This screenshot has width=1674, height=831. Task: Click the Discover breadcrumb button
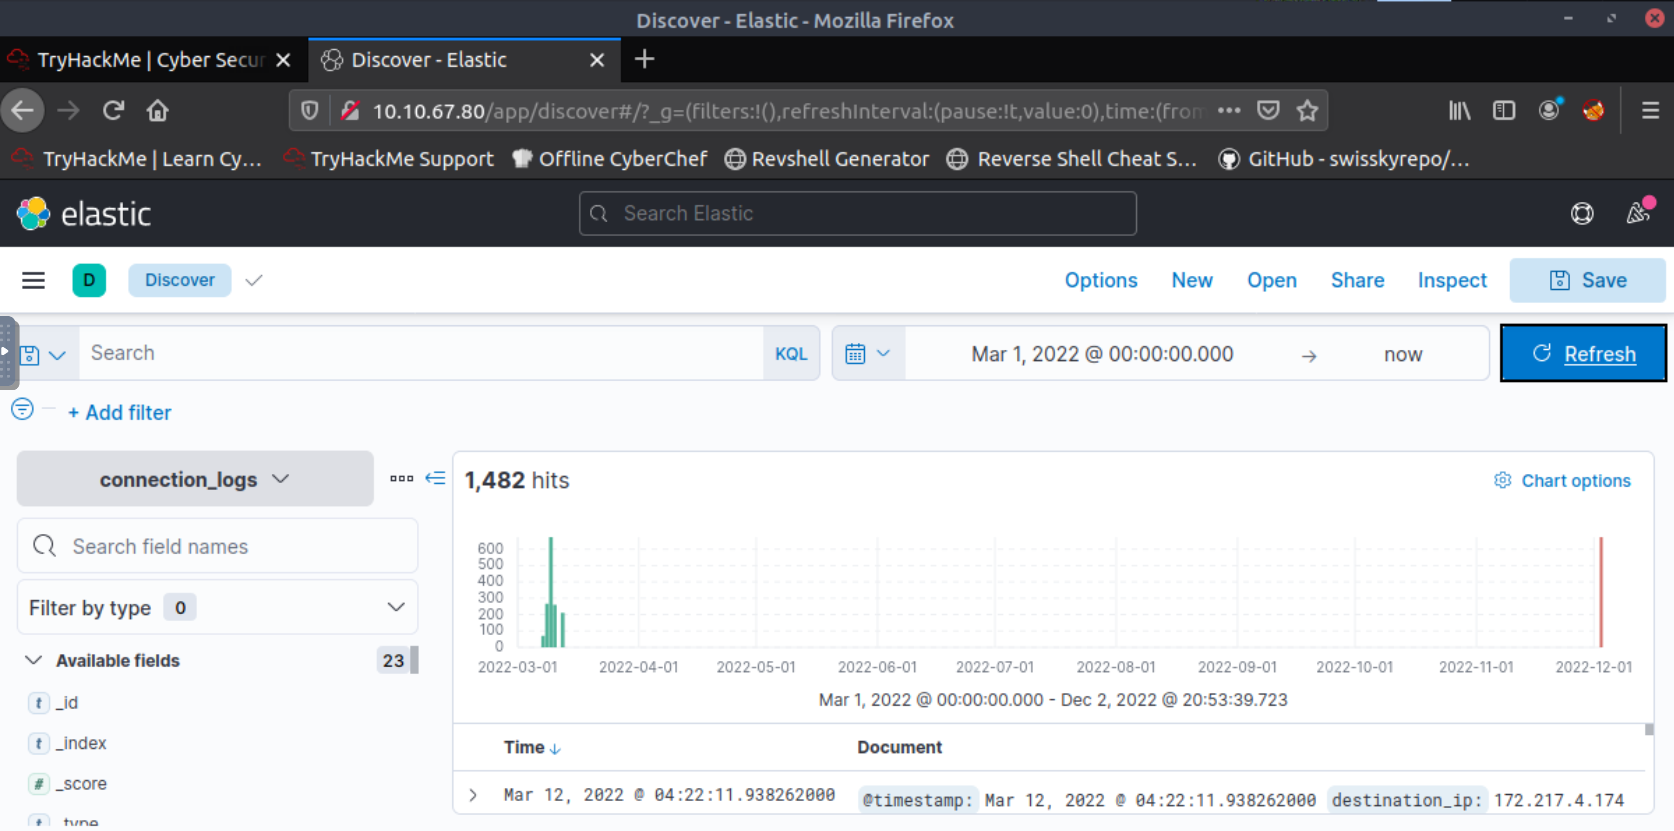[180, 280]
